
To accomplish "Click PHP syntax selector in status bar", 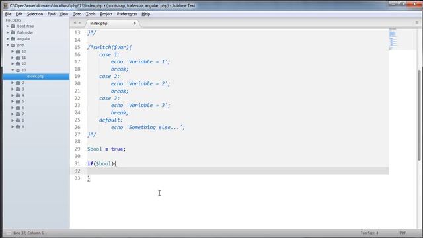I will click(x=403, y=233).
